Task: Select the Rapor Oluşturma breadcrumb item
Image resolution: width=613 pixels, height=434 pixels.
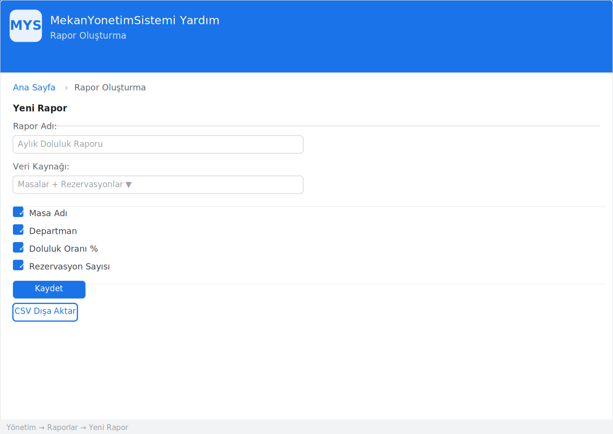Action: click(110, 88)
